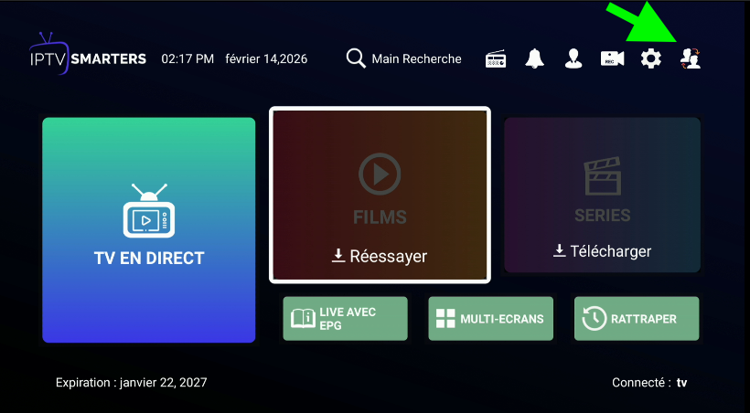Open Live avec EPG
This screenshot has width=750, height=413.
345,319
